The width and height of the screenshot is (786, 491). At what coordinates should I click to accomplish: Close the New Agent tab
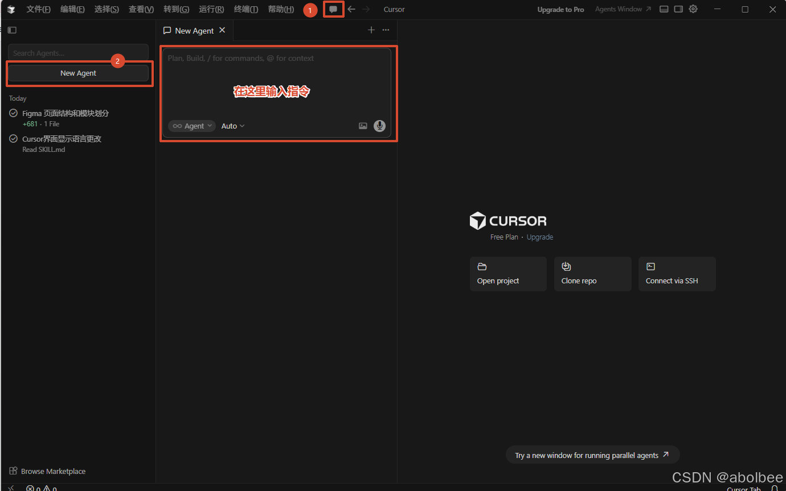[x=222, y=30]
